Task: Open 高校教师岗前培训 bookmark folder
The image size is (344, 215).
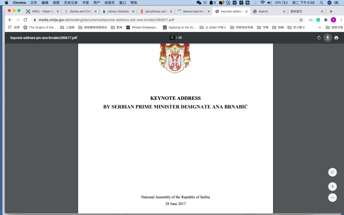Action: click(x=93, y=27)
